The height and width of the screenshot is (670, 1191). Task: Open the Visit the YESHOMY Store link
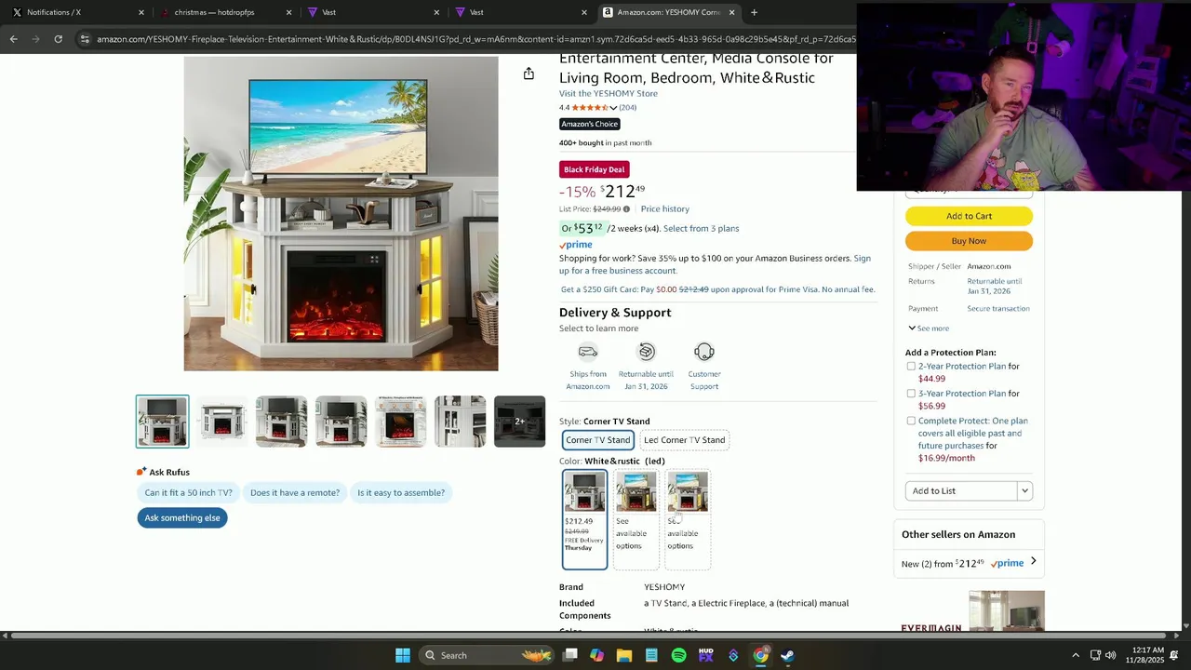609,93
